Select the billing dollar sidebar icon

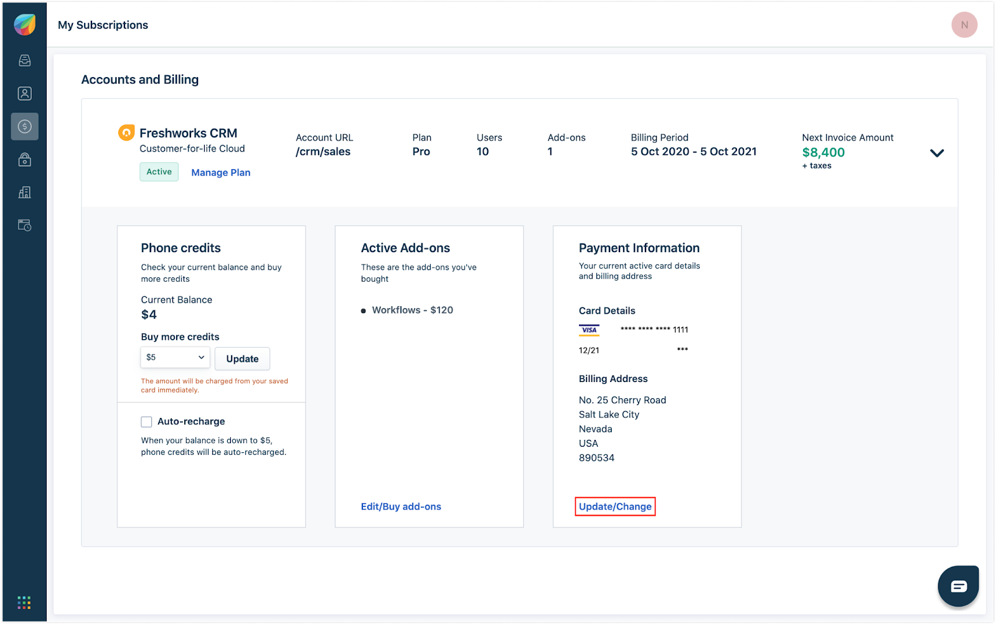[25, 126]
